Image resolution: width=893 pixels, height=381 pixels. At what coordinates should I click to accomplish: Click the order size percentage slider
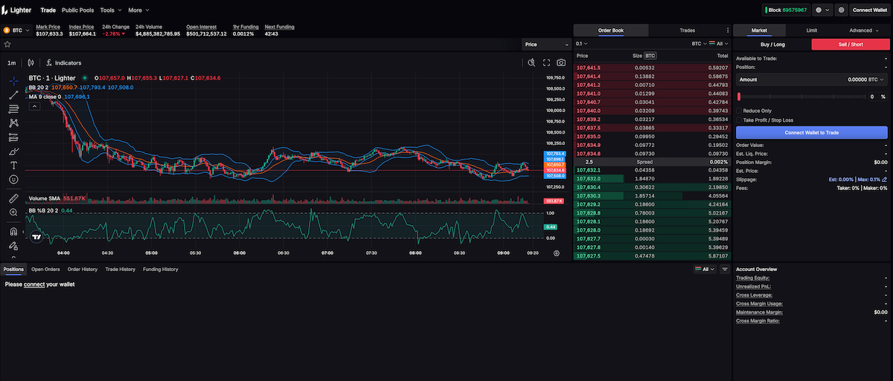tap(801, 97)
